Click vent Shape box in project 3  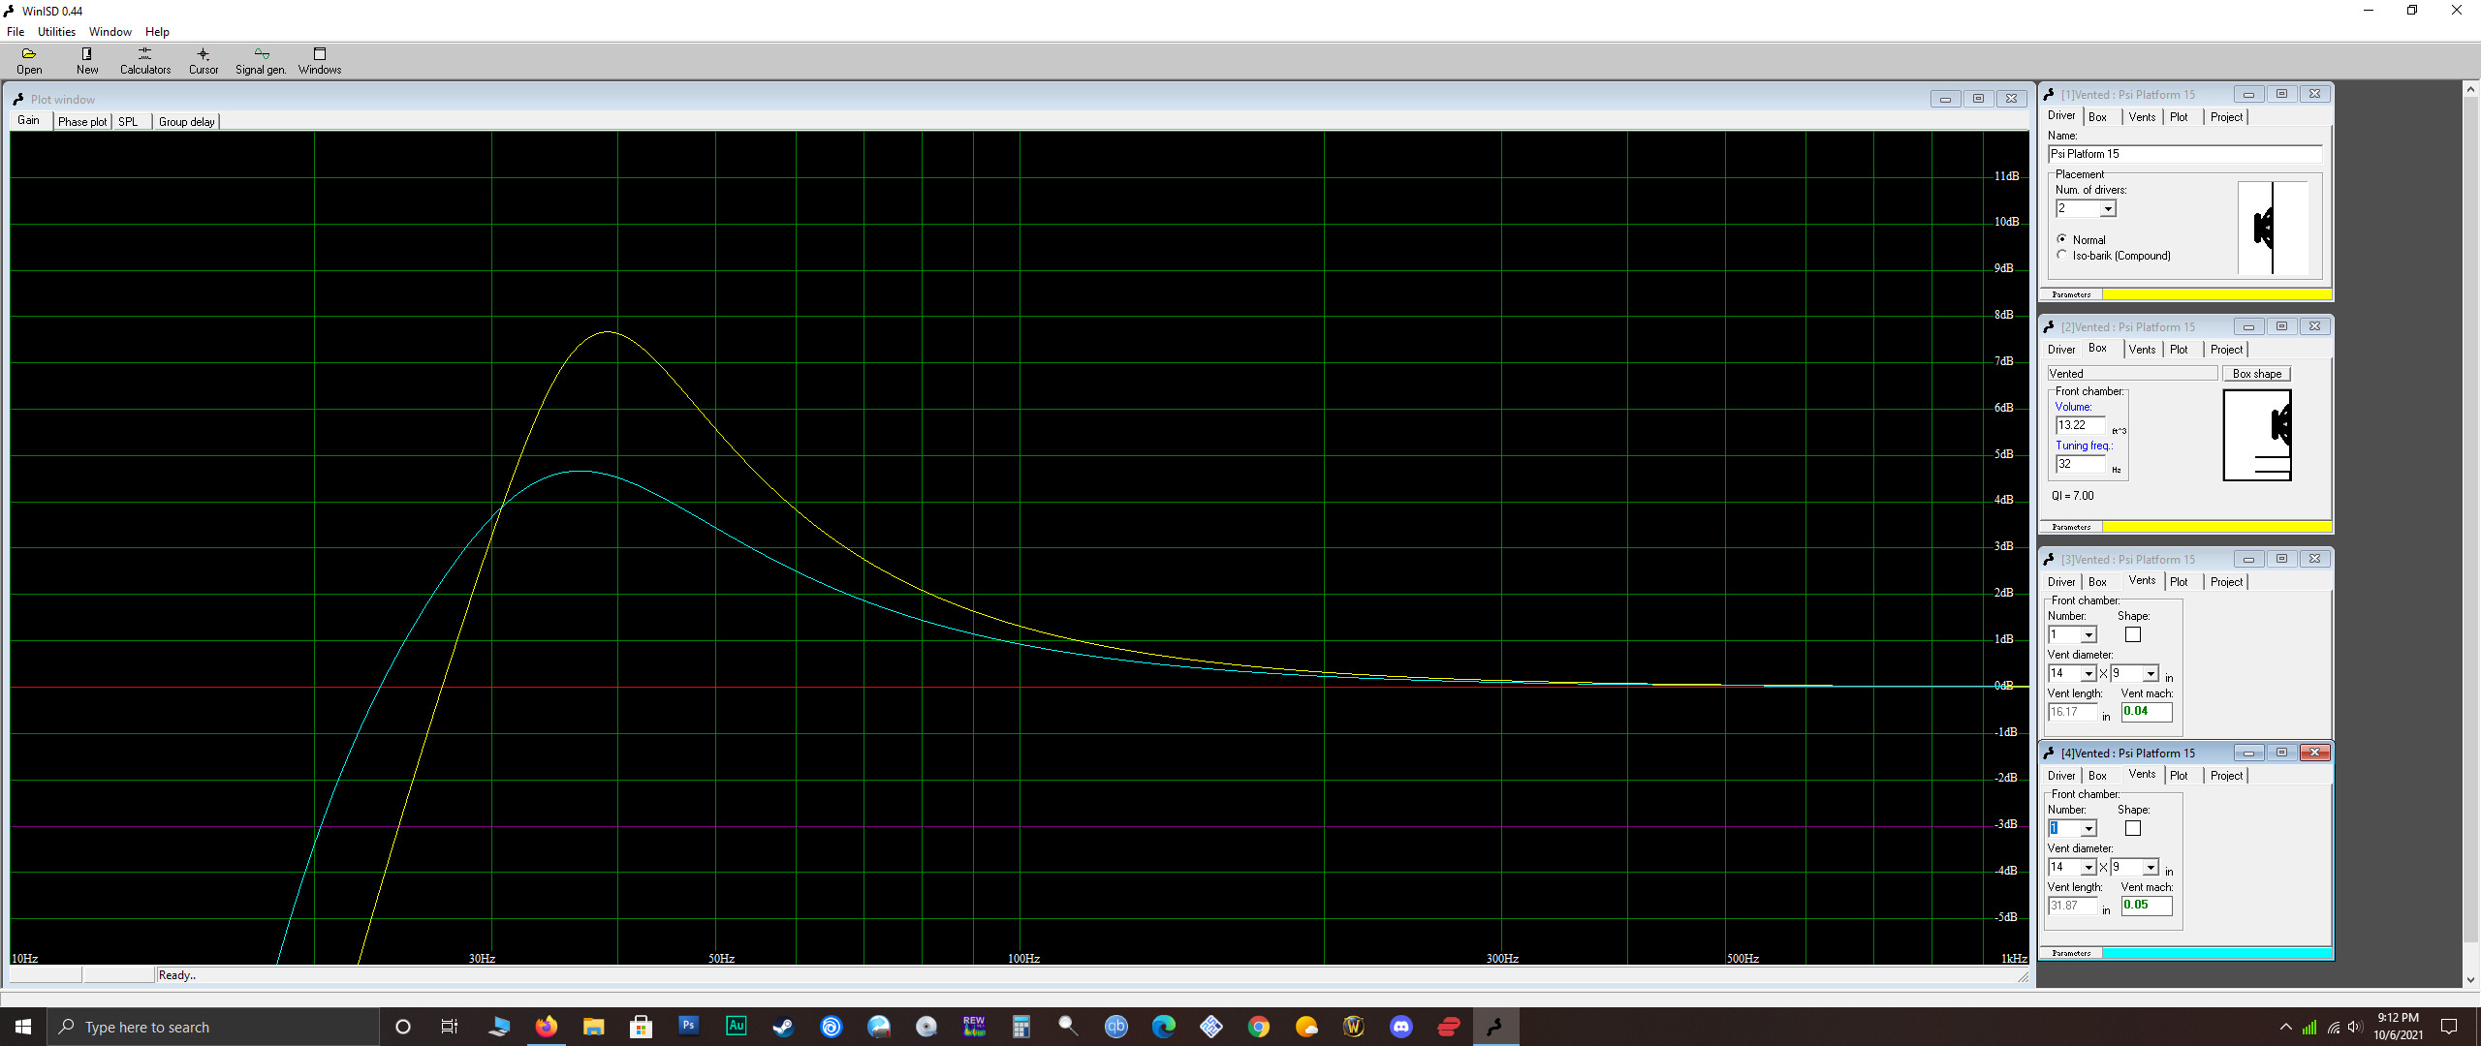2133,634
